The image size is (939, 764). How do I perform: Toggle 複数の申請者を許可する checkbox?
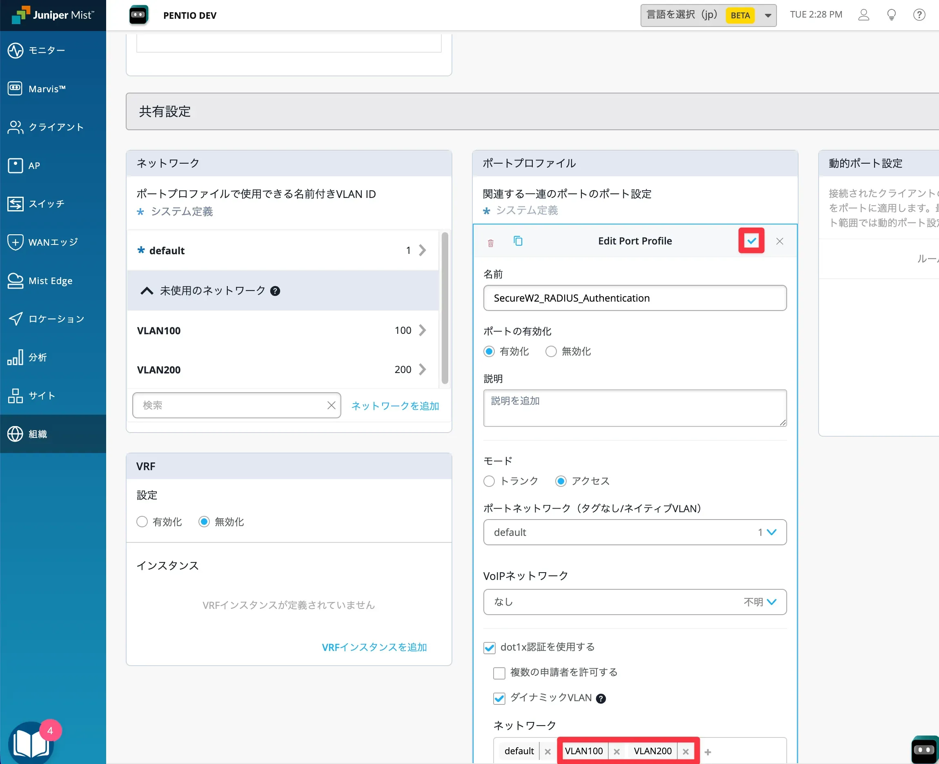(499, 673)
